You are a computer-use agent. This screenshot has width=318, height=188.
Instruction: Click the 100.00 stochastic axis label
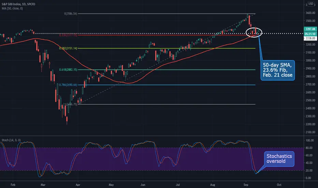point(310,140)
